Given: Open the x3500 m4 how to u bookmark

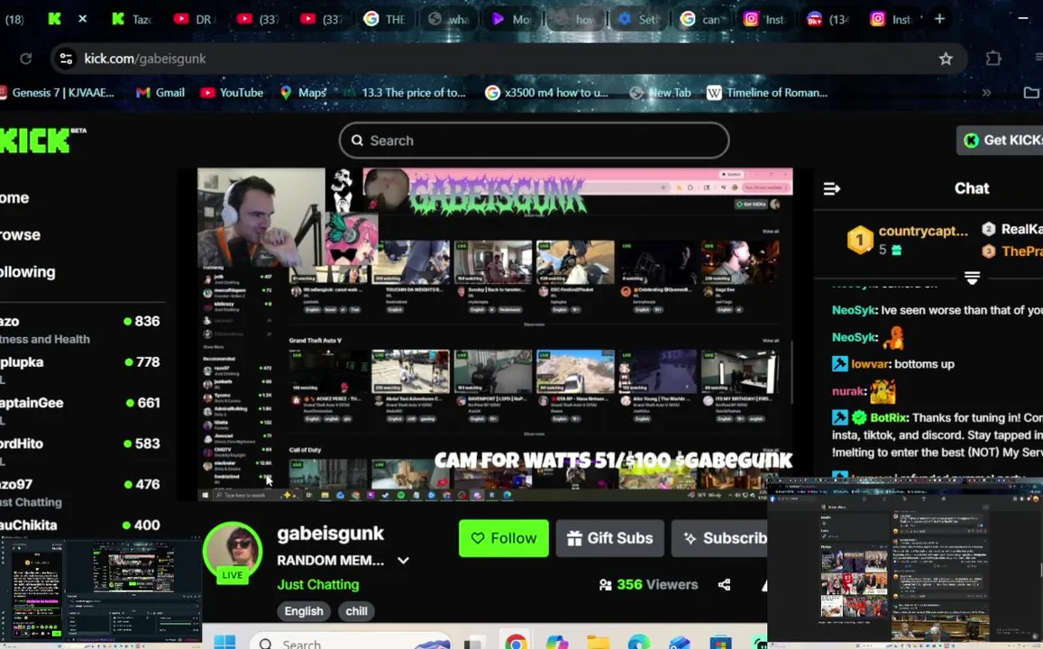Looking at the screenshot, I should coord(547,93).
